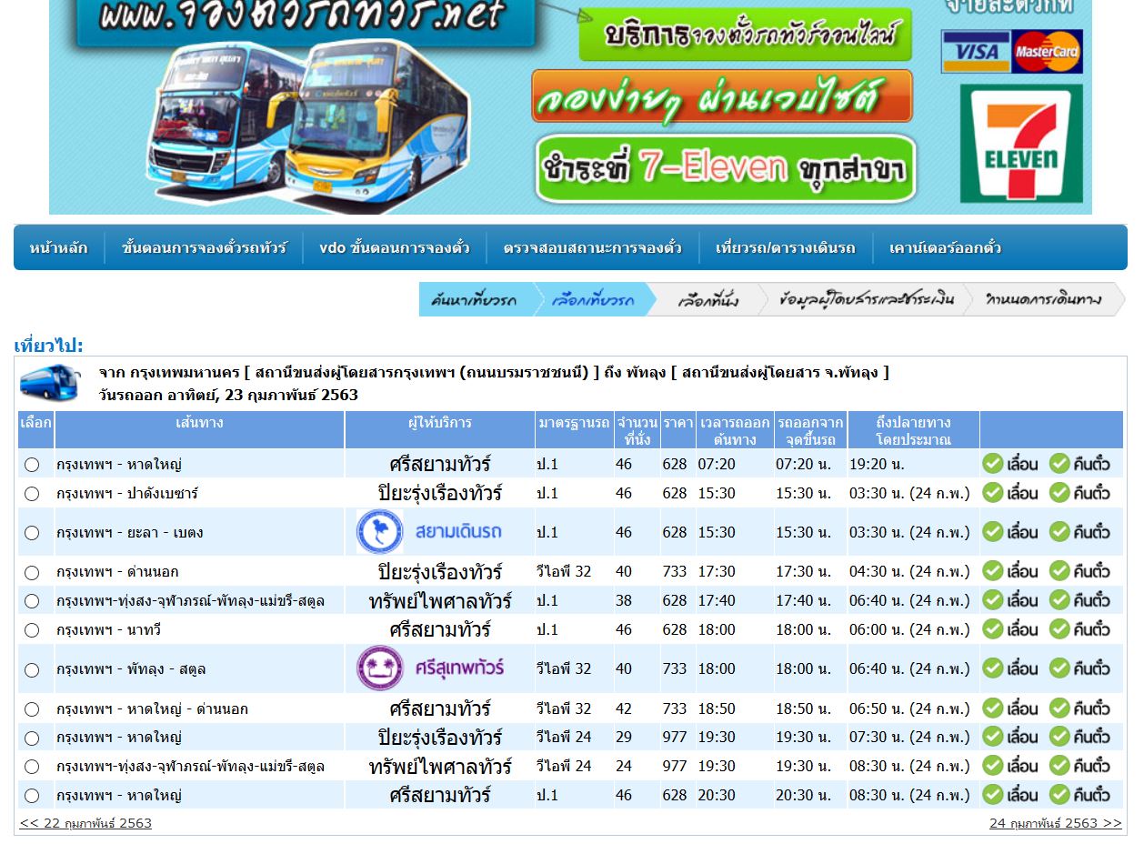Click คืนตั๋ว check icon in the ศรีสุเทพทัวร์ row

[1059, 668]
